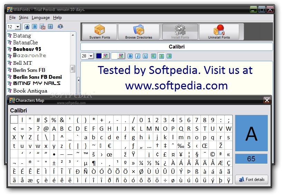Click Uninstall Fonts button
The height and width of the screenshot is (195, 282).
coord(219,32)
